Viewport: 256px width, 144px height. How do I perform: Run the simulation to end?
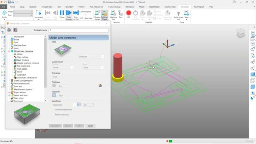tap(76, 15)
